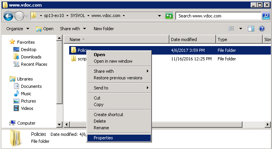Image resolution: width=272 pixels, height=149 pixels.
Task: Expand the Organize dropdown
Action: tap(18, 29)
